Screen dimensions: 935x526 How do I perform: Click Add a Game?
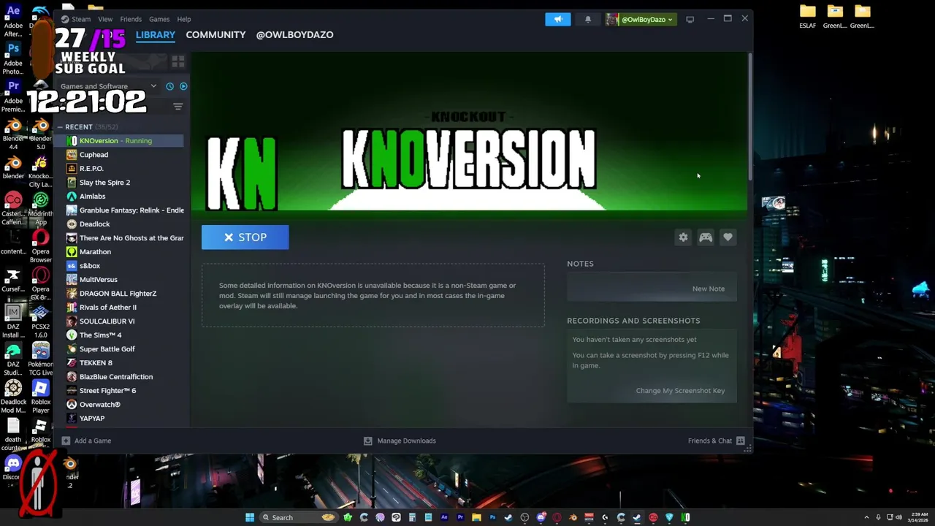pyautogui.click(x=87, y=441)
